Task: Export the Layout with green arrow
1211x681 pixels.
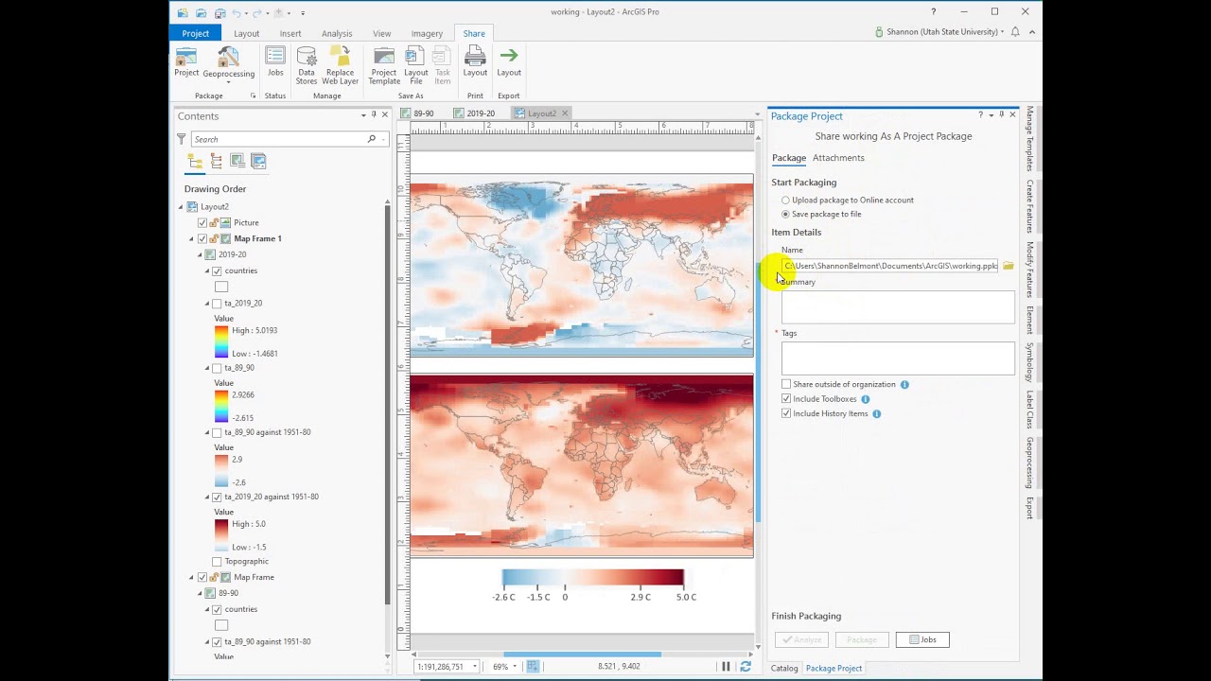Action: (509, 62)
